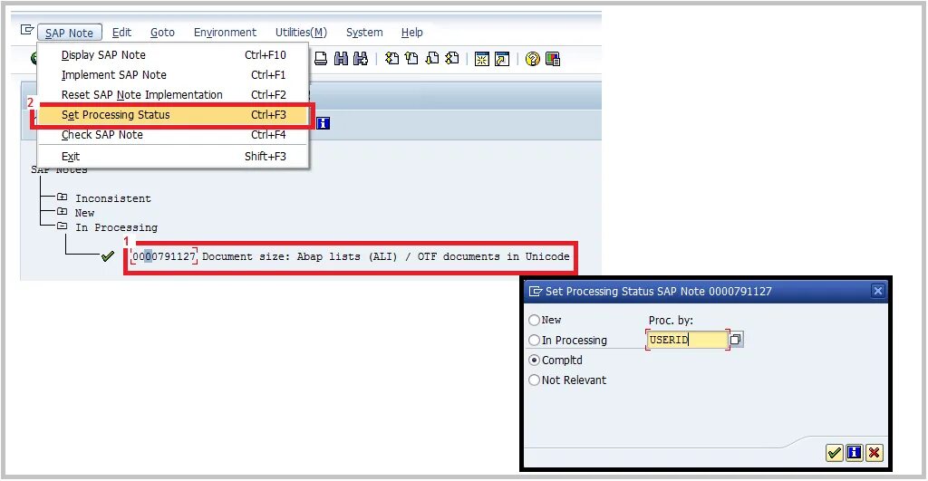Viewport: 928px width, 481px height.
Task: Go to Previous Page toolbar icon
Action: pos(411,59)
